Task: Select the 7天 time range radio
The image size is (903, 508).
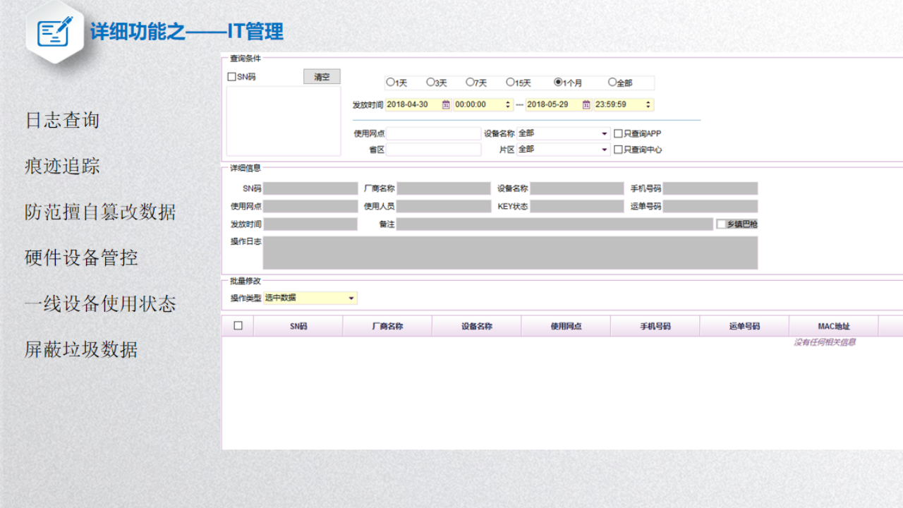Action: pos(470,83)
